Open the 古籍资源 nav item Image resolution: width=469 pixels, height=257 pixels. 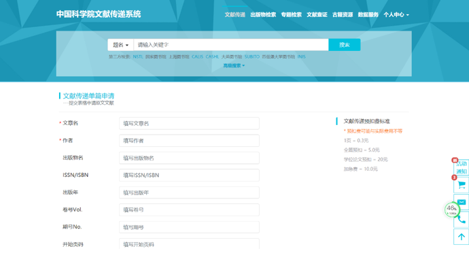343,14
